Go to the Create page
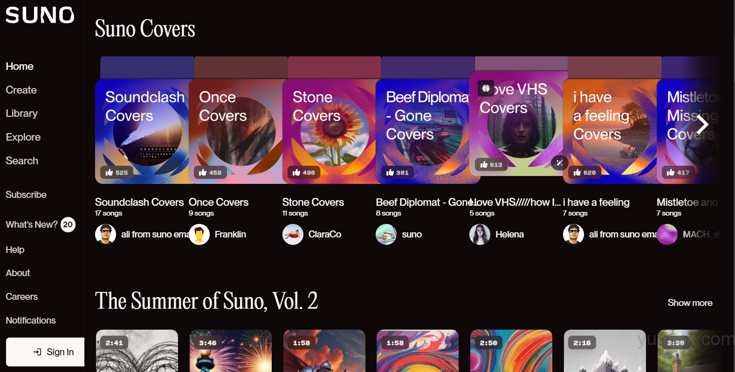 21,90
